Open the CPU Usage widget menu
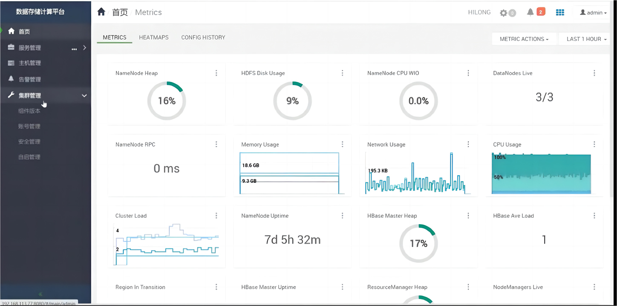 [594, 144]
